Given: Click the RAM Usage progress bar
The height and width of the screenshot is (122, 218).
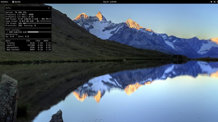Looking at the screenshot, I should point(49,19).
